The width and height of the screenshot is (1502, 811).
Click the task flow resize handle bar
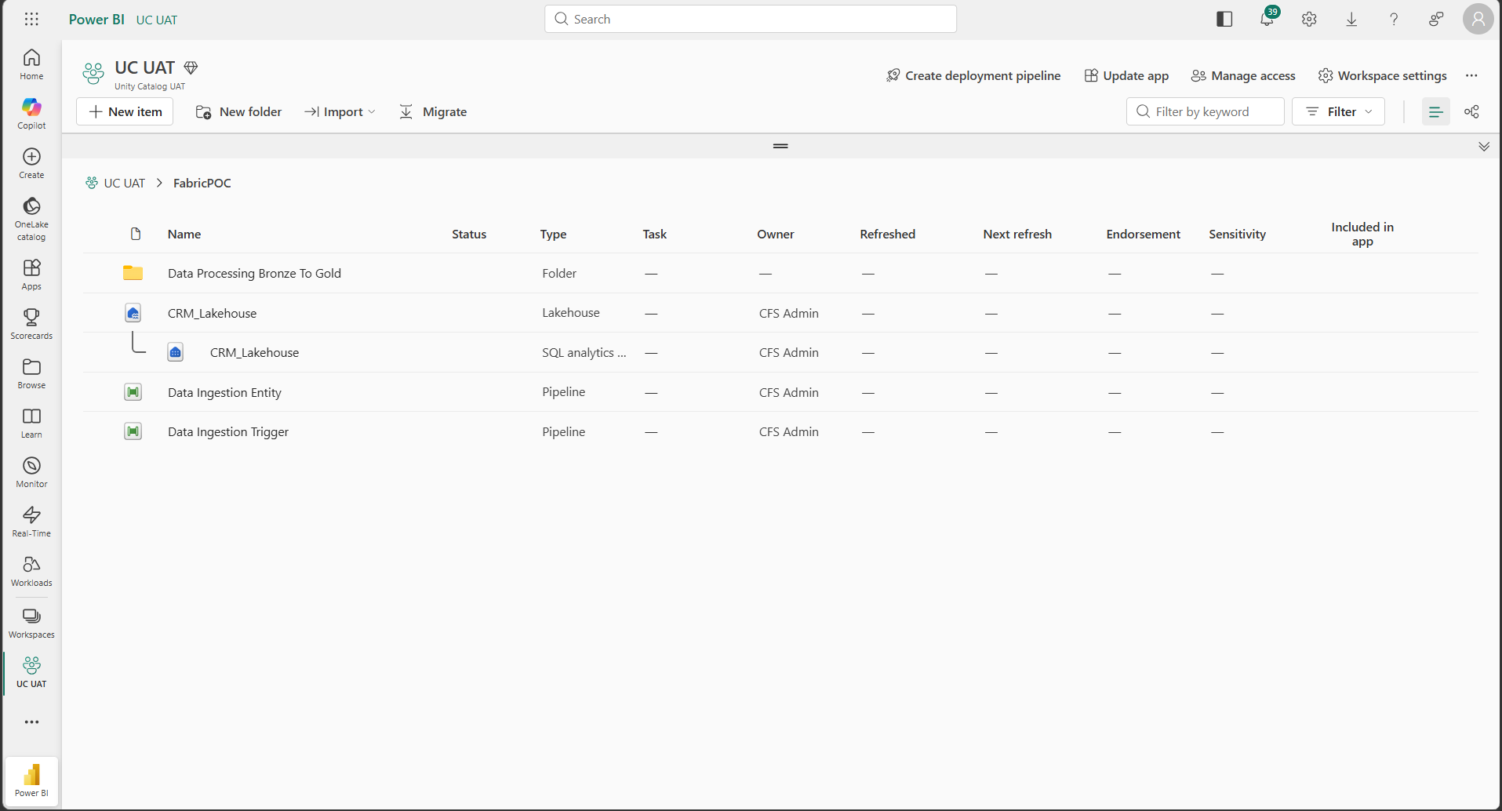[x=780, y=146]
